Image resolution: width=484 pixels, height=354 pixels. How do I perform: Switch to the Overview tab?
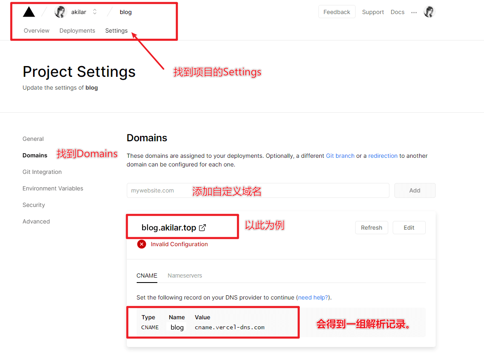[x=36, y=31]
